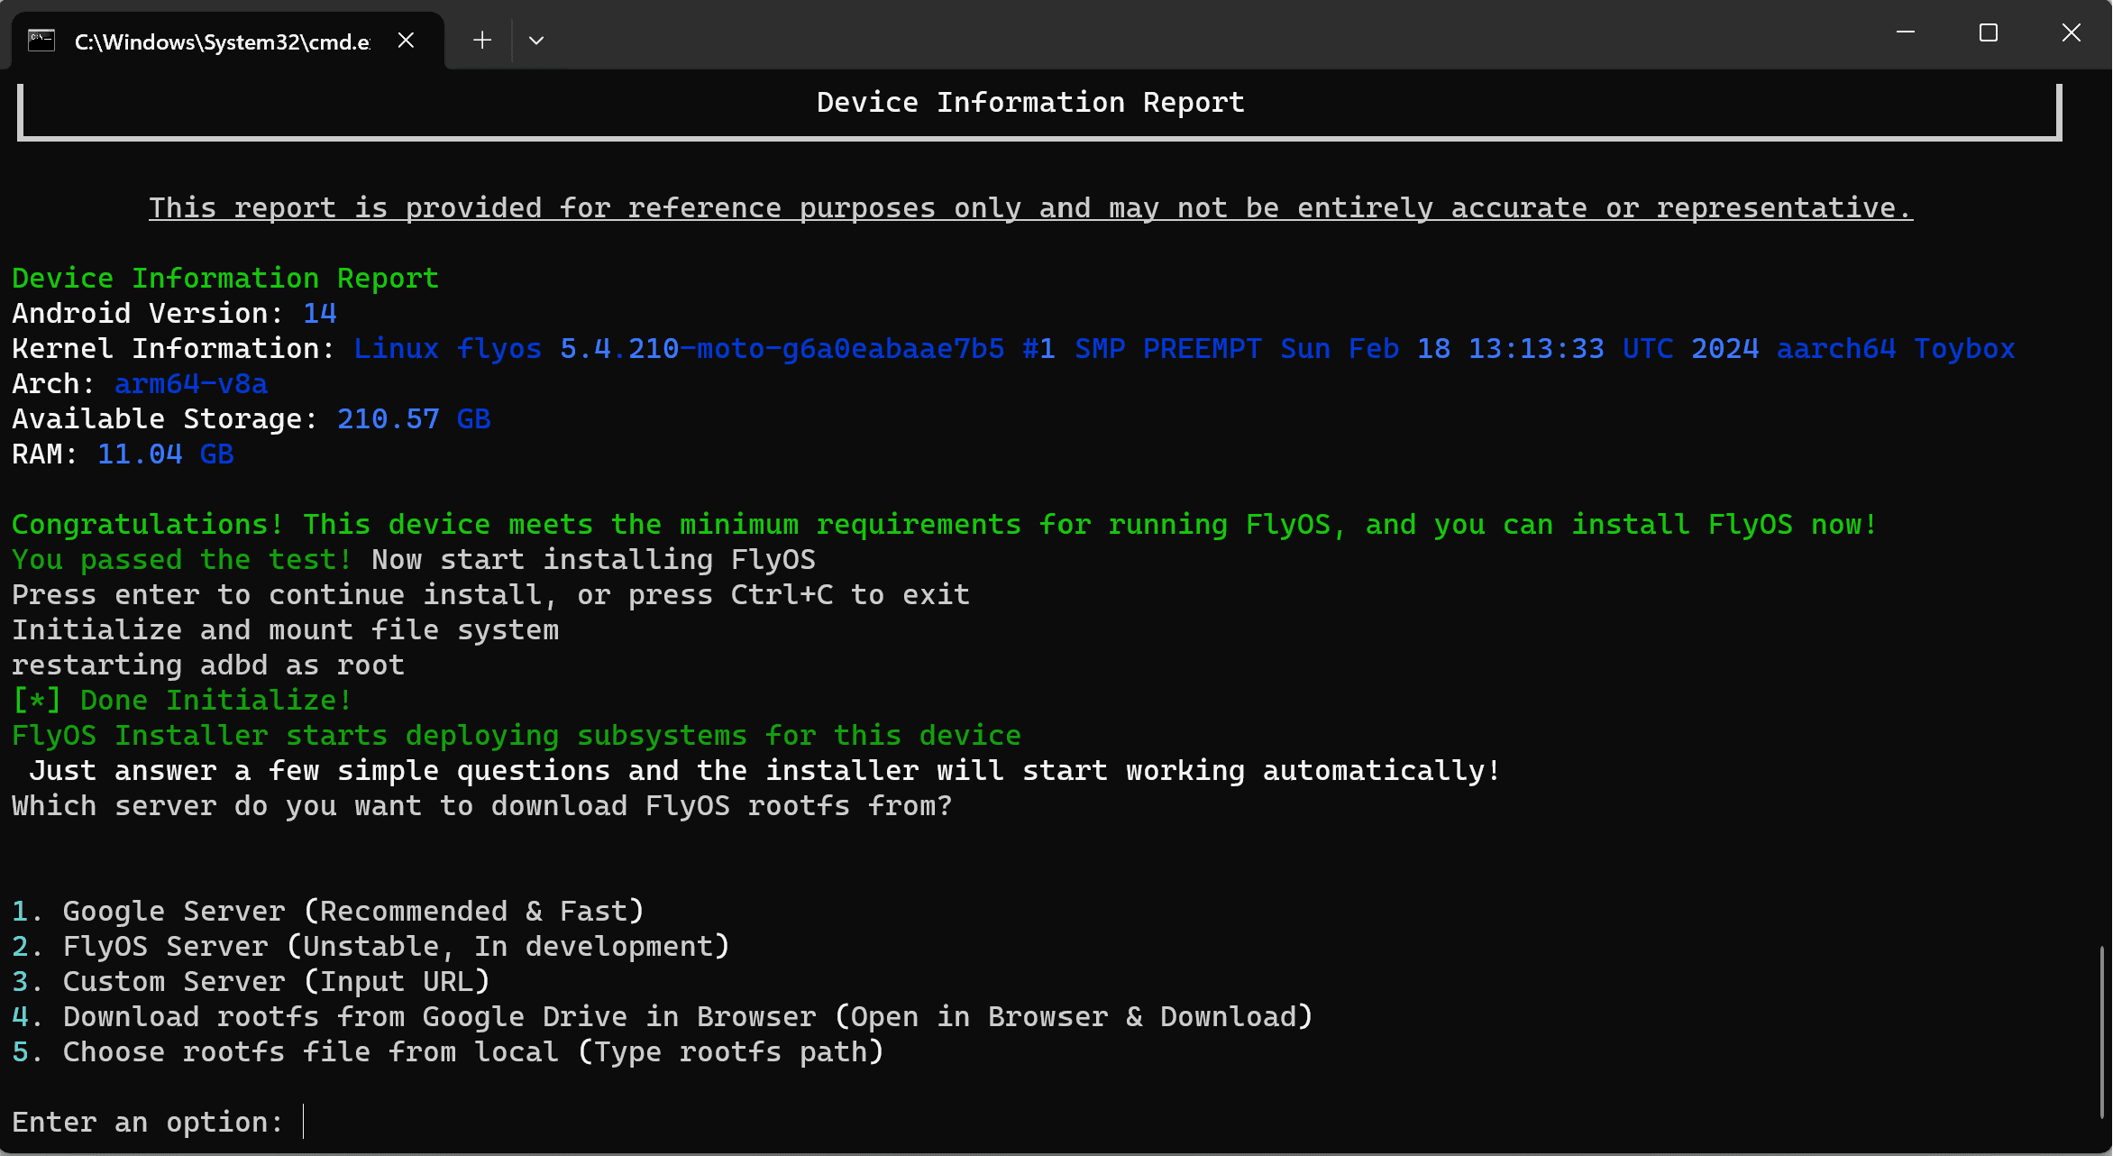The width and height of the screenshot is (2113, 1156).
Task: Click the RAM value '11.04 GB'
Action: 166,454
